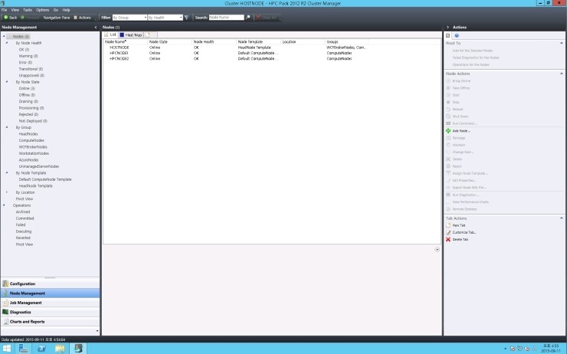This screenshot has height=354, width=567.
Task: Select ComputeNodes in the By Group tree
Action: point(31,140)
